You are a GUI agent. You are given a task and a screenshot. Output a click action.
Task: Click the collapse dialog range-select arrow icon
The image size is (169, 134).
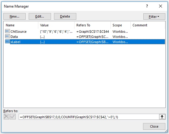coord(162,117)
